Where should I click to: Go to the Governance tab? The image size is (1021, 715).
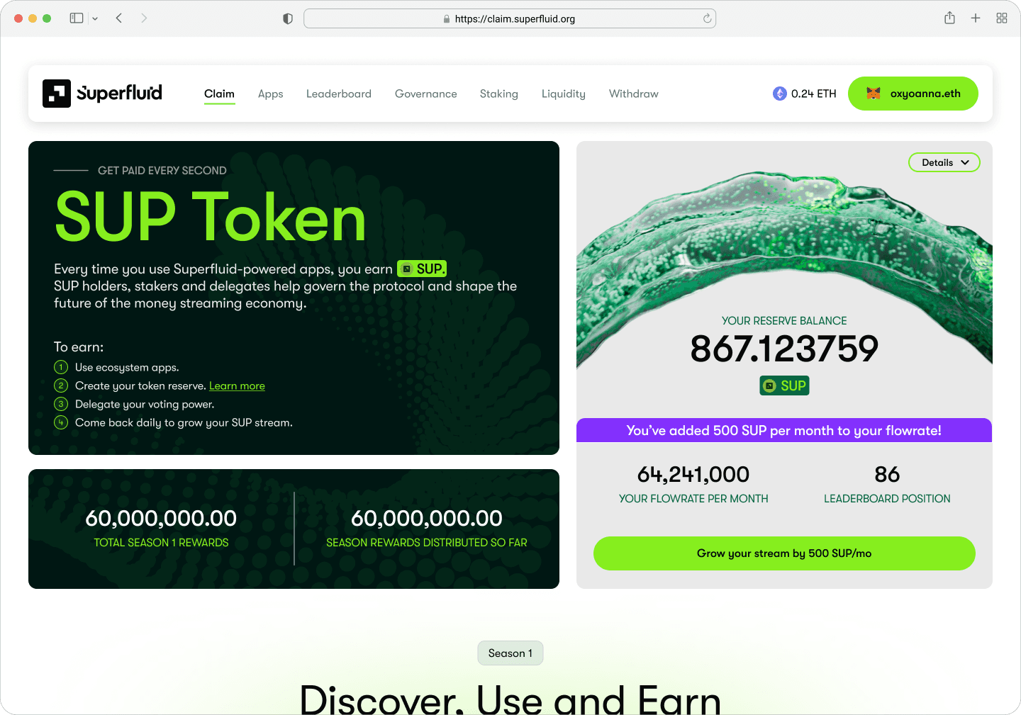click(x=426, y=94)
